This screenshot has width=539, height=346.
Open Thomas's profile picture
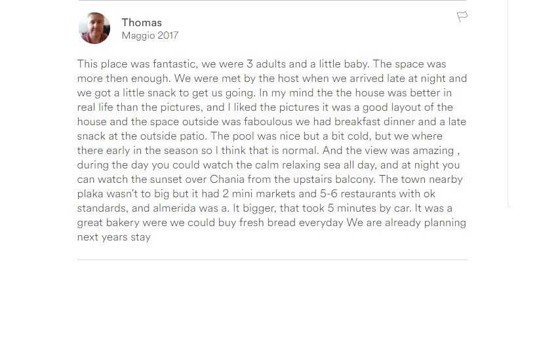coord(94,28)
